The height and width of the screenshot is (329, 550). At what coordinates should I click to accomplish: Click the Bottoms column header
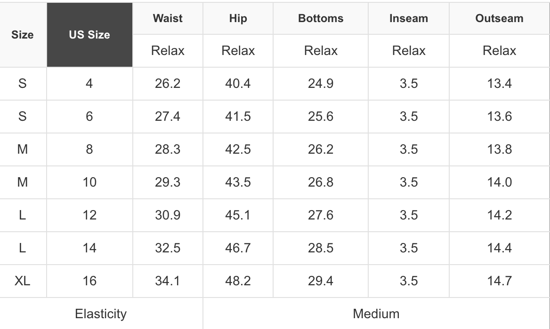tap(321, 19)
